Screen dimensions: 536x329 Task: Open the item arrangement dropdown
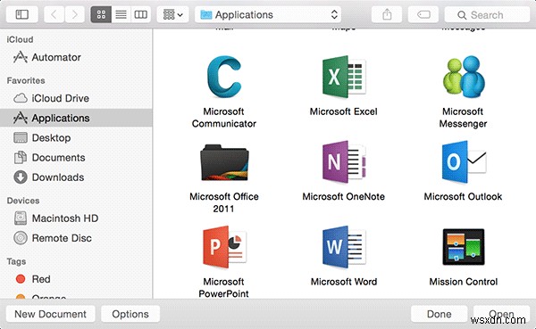172,14
